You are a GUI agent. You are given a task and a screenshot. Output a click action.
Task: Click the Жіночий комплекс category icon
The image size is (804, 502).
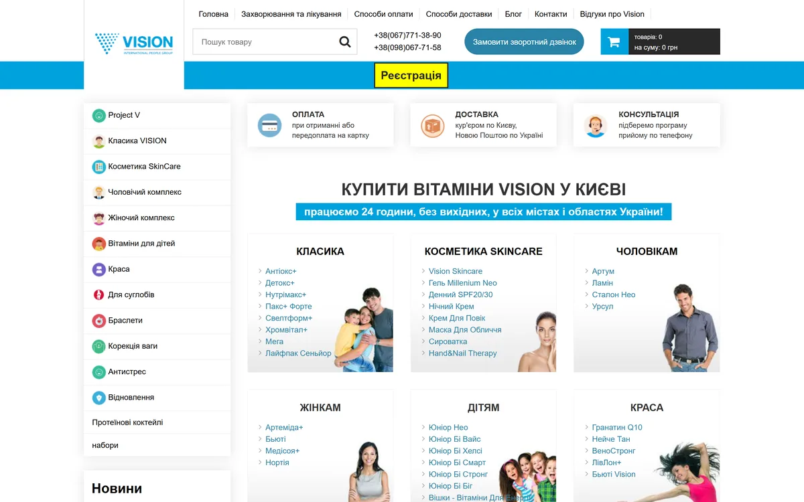[99, 218]
